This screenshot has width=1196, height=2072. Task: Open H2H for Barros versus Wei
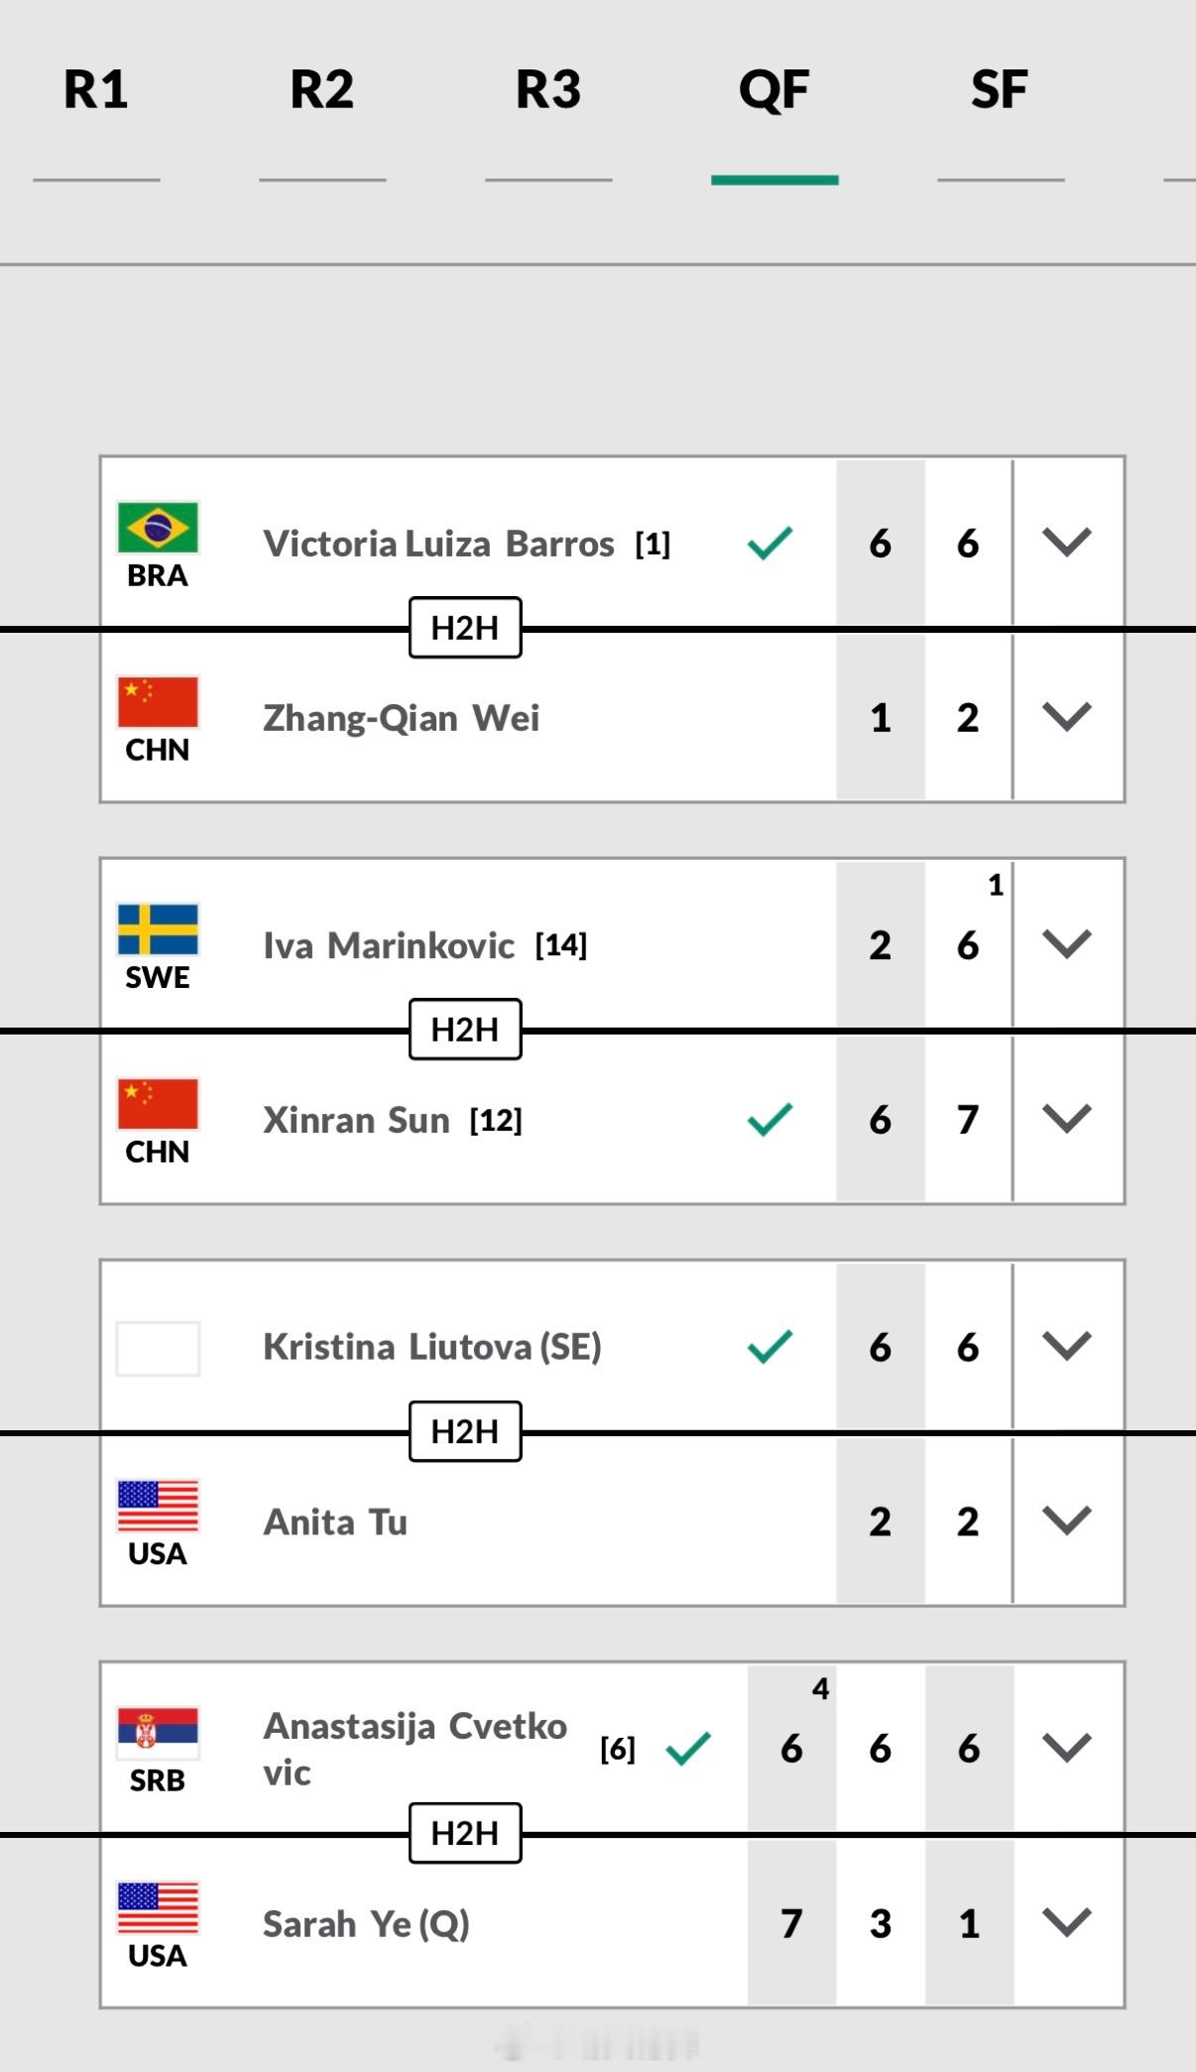[x=464, y=629]
